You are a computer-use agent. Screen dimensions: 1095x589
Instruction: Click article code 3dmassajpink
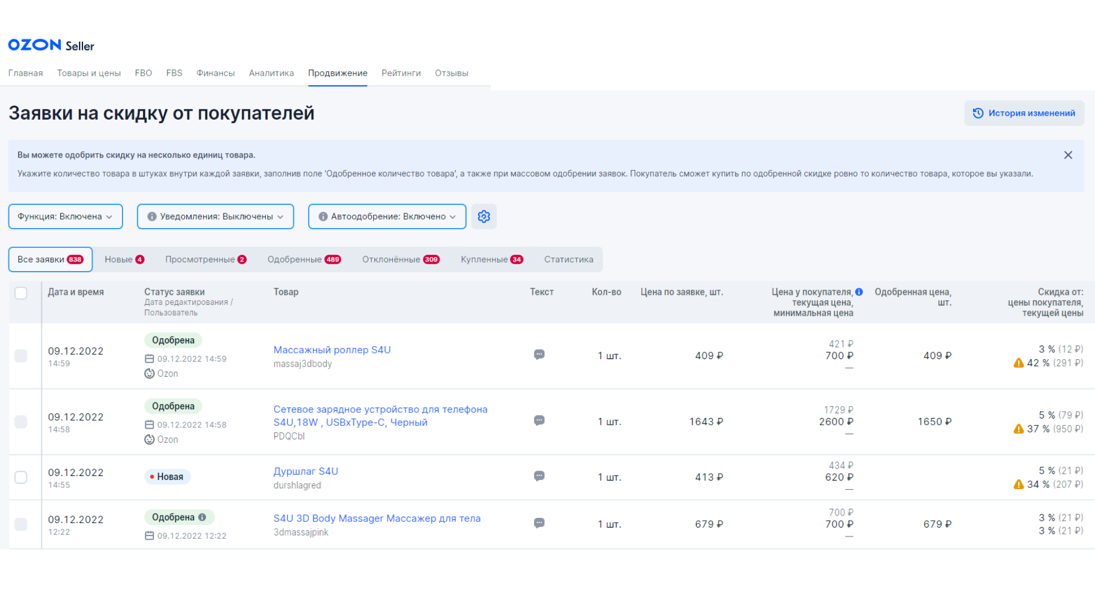301,532
